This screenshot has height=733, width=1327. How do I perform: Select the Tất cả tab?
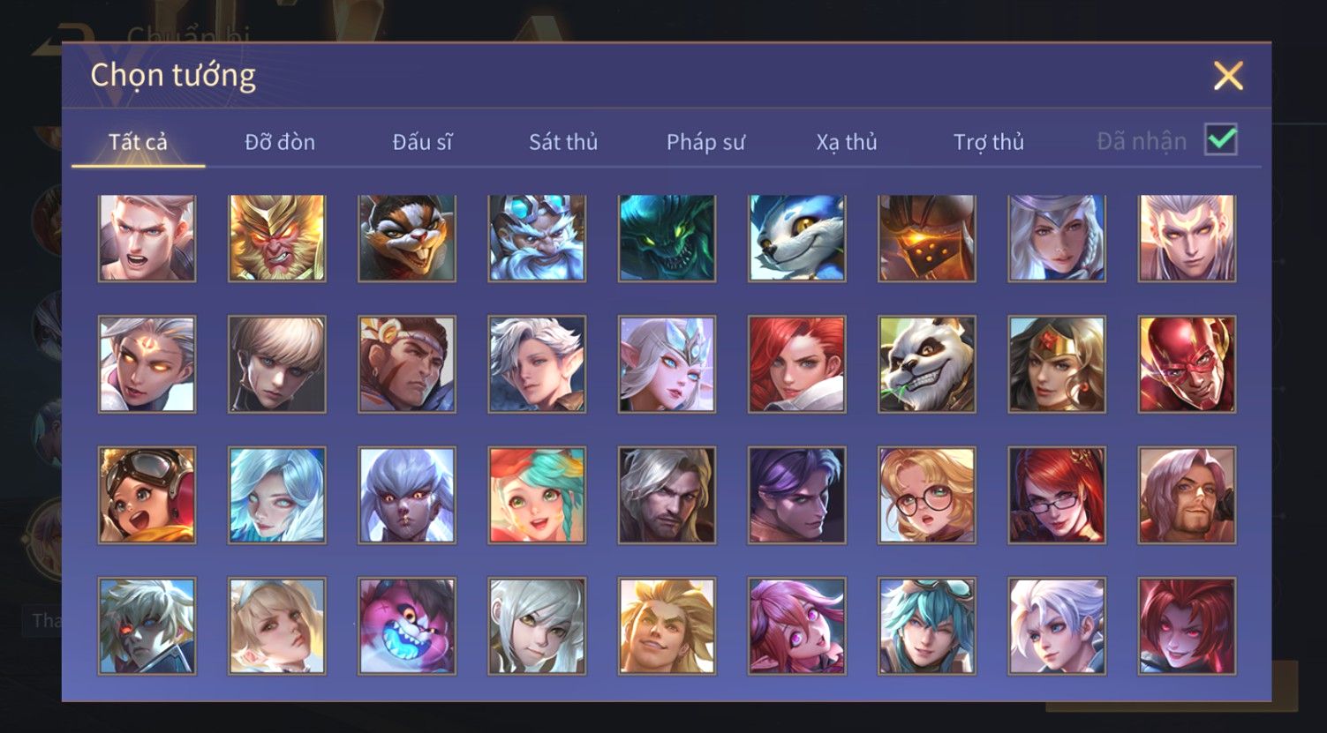[x=138, y=142]
